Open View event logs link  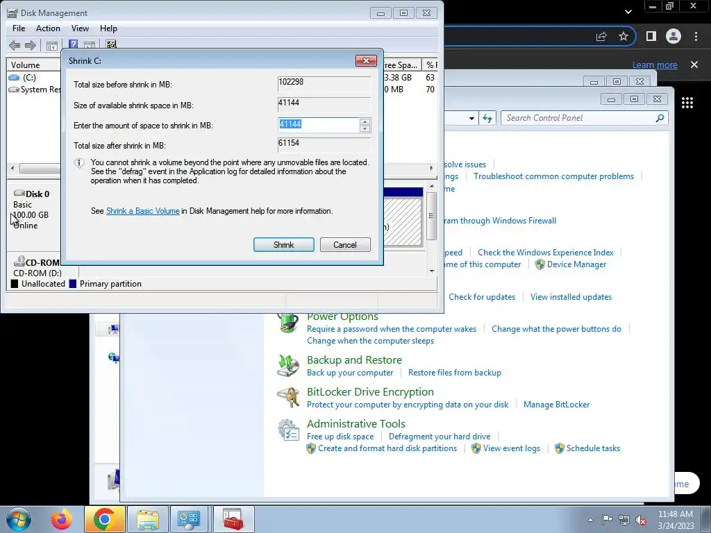[512, 448]
